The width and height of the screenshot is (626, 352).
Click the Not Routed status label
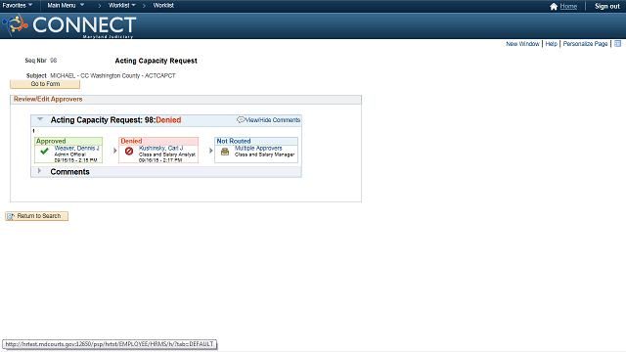234,141
